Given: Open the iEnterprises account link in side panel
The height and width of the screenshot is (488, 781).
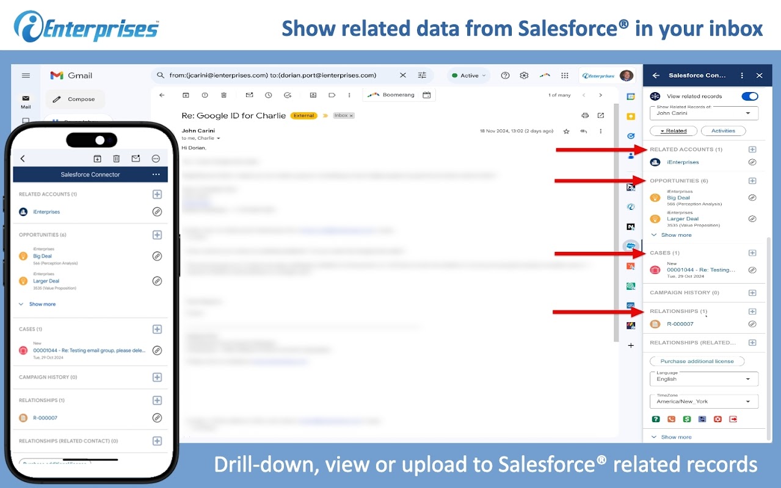Looking at the screenshot, I should coord(683,162).
